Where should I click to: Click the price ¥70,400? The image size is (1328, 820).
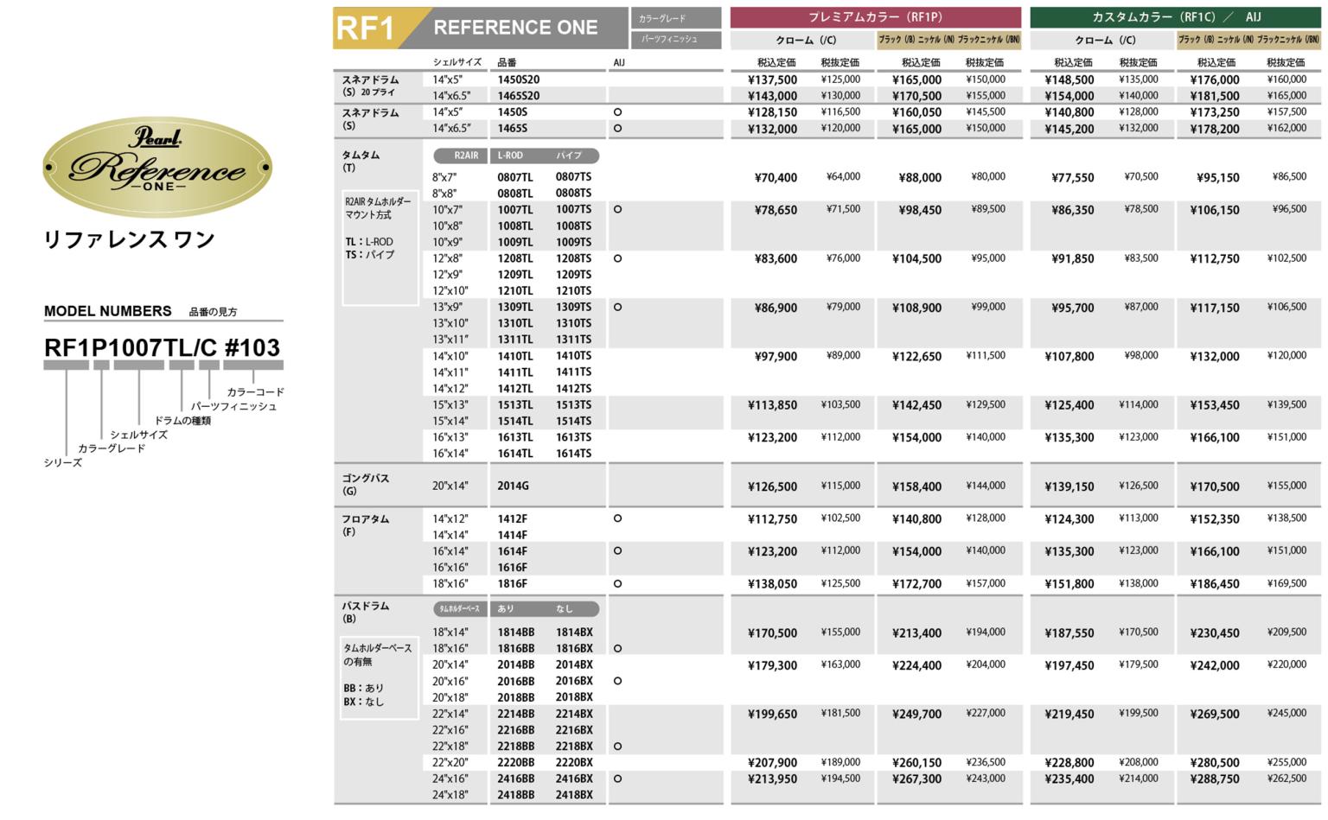tap(776, 178)
